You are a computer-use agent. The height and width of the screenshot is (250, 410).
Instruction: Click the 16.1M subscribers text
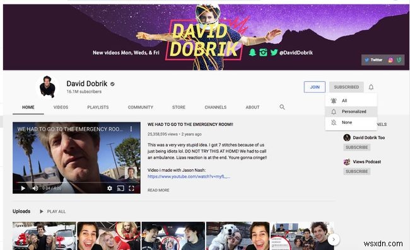(84, 91)
